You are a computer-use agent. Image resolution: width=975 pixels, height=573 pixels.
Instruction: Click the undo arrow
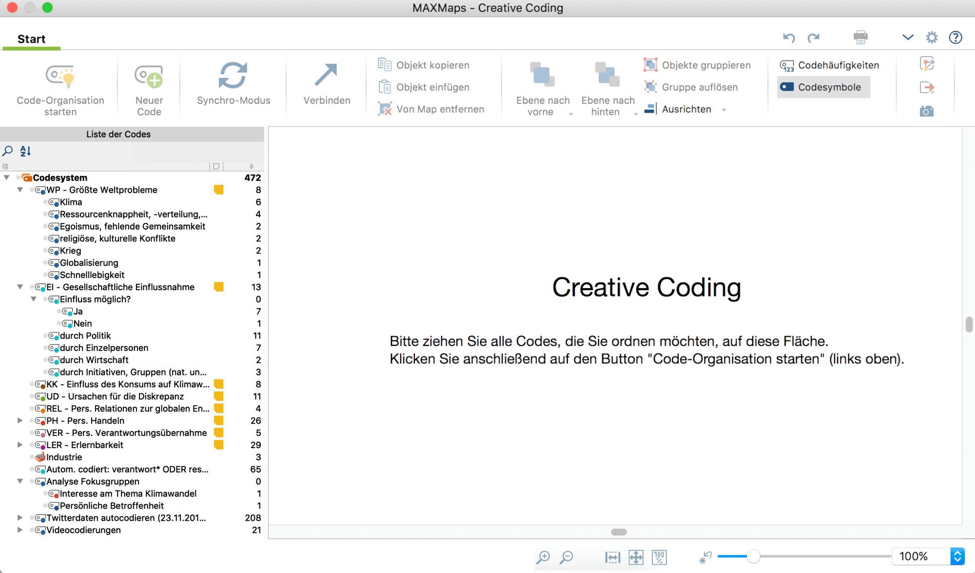point(789,38)
